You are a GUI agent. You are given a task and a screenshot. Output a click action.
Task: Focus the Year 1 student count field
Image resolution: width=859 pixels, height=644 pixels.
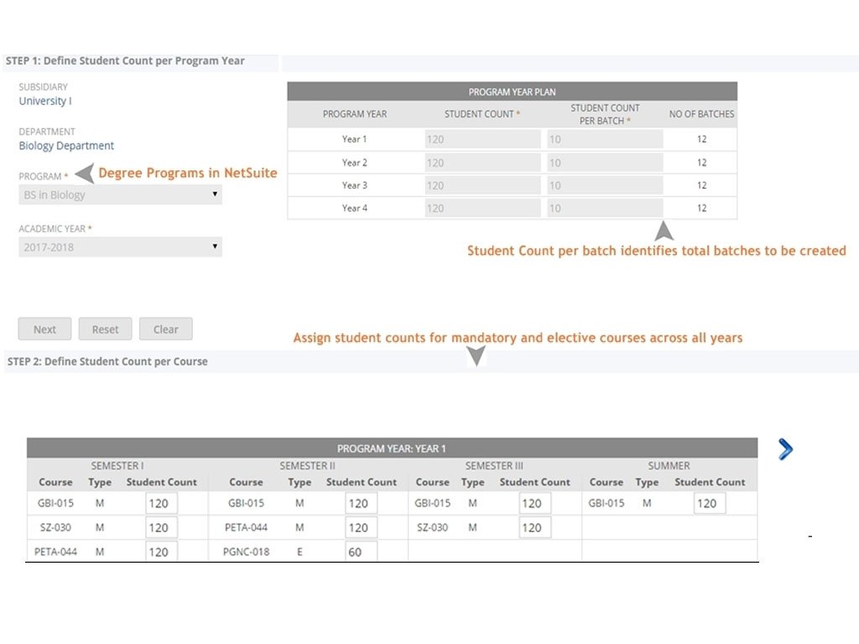(x=482, y=139)
